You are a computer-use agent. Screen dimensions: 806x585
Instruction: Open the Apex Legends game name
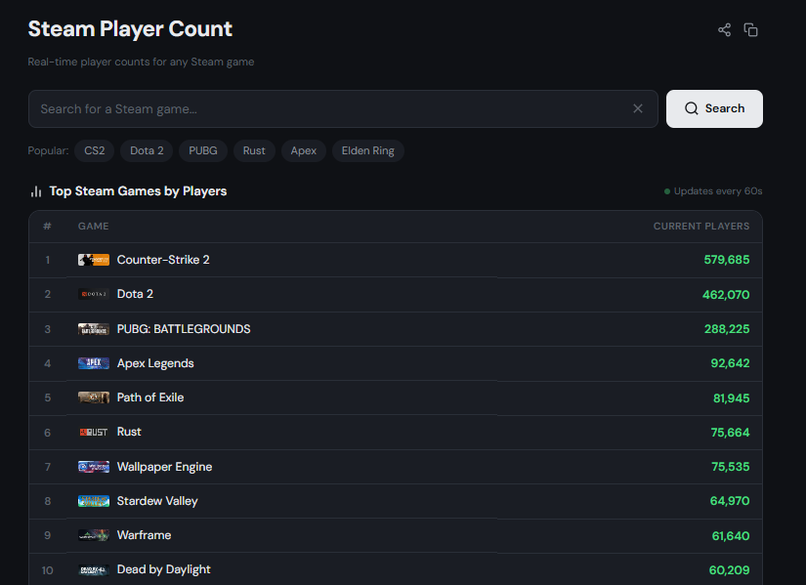[x=155, y=363]
